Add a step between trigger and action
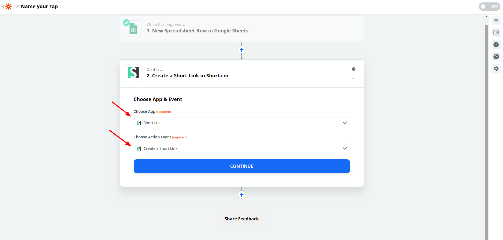This screenshot has height=240, width=503. coord(242,50)
